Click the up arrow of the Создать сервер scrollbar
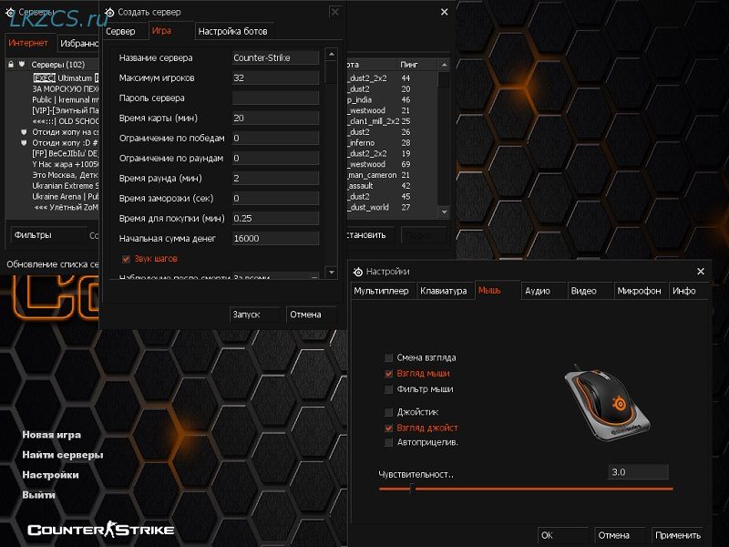Viewport: 729px width, 547px height. pyautogui.click(x=332, y=55)
